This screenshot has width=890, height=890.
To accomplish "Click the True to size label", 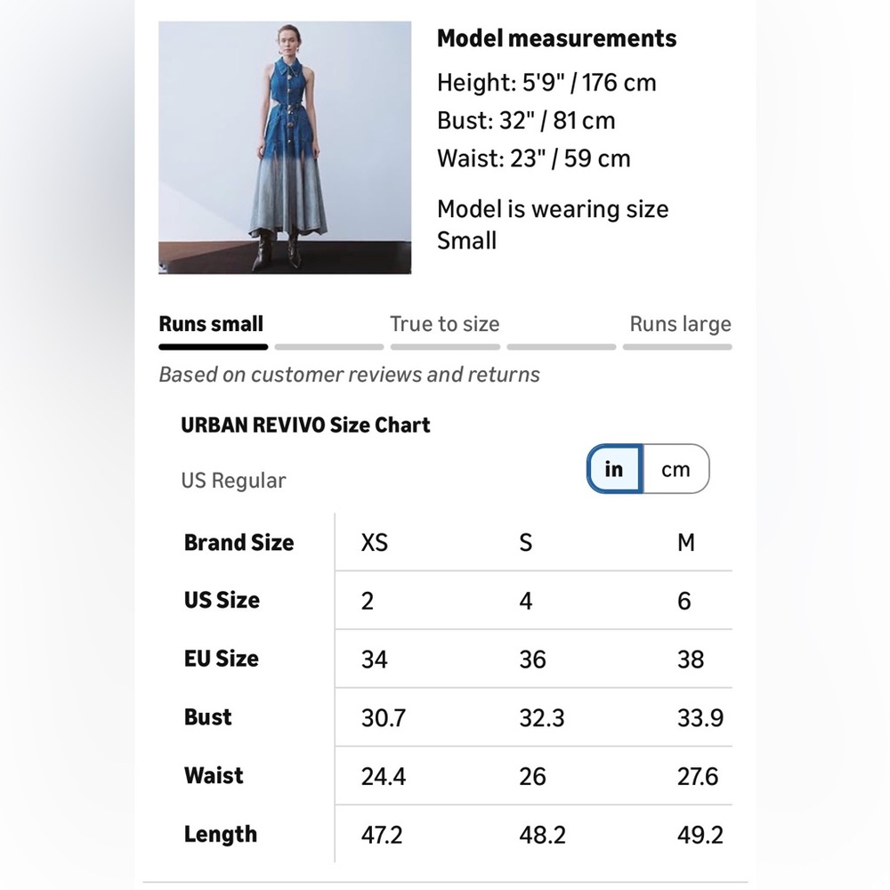I will tap(444, 324).
